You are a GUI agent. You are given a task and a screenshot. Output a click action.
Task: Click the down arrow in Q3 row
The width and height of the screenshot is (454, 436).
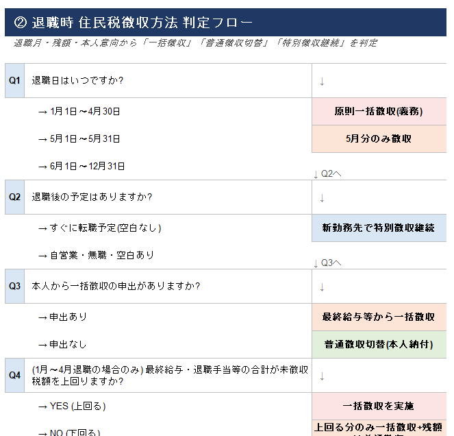322,287
